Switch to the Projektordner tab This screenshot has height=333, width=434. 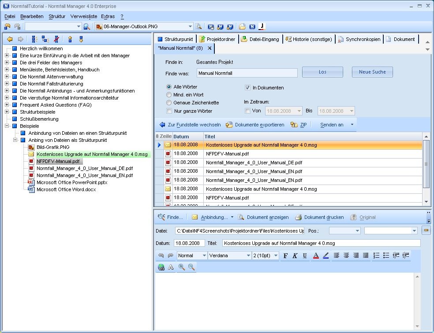pyautogui.click(x=217, y=39)
